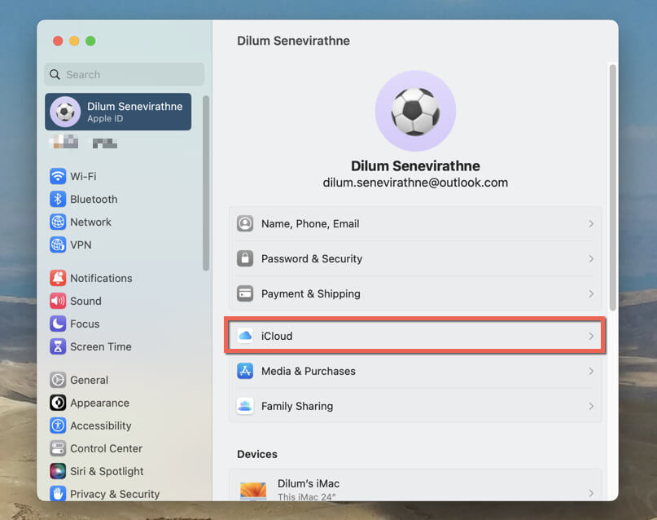This screenshot has height=520, width=657.
Task: Click the window title Dilum Senevirathne
Action: 293,41
